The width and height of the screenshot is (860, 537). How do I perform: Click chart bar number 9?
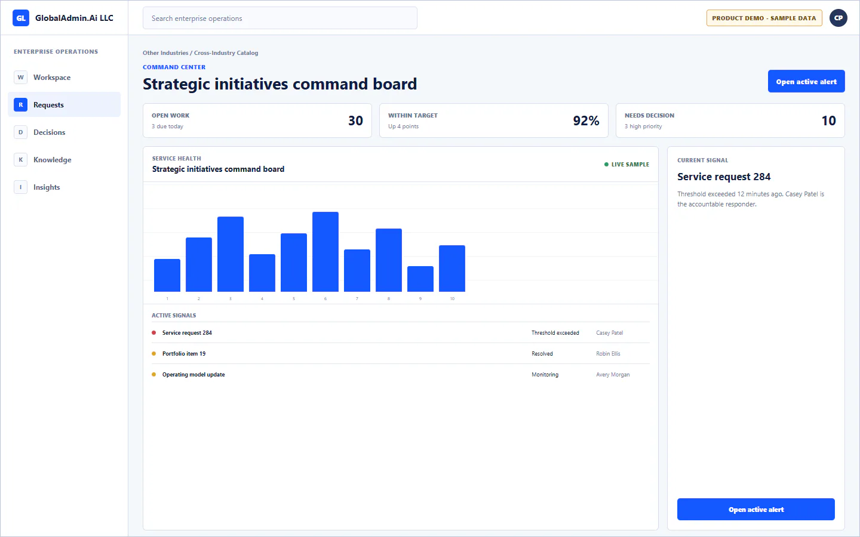[420, 279]
